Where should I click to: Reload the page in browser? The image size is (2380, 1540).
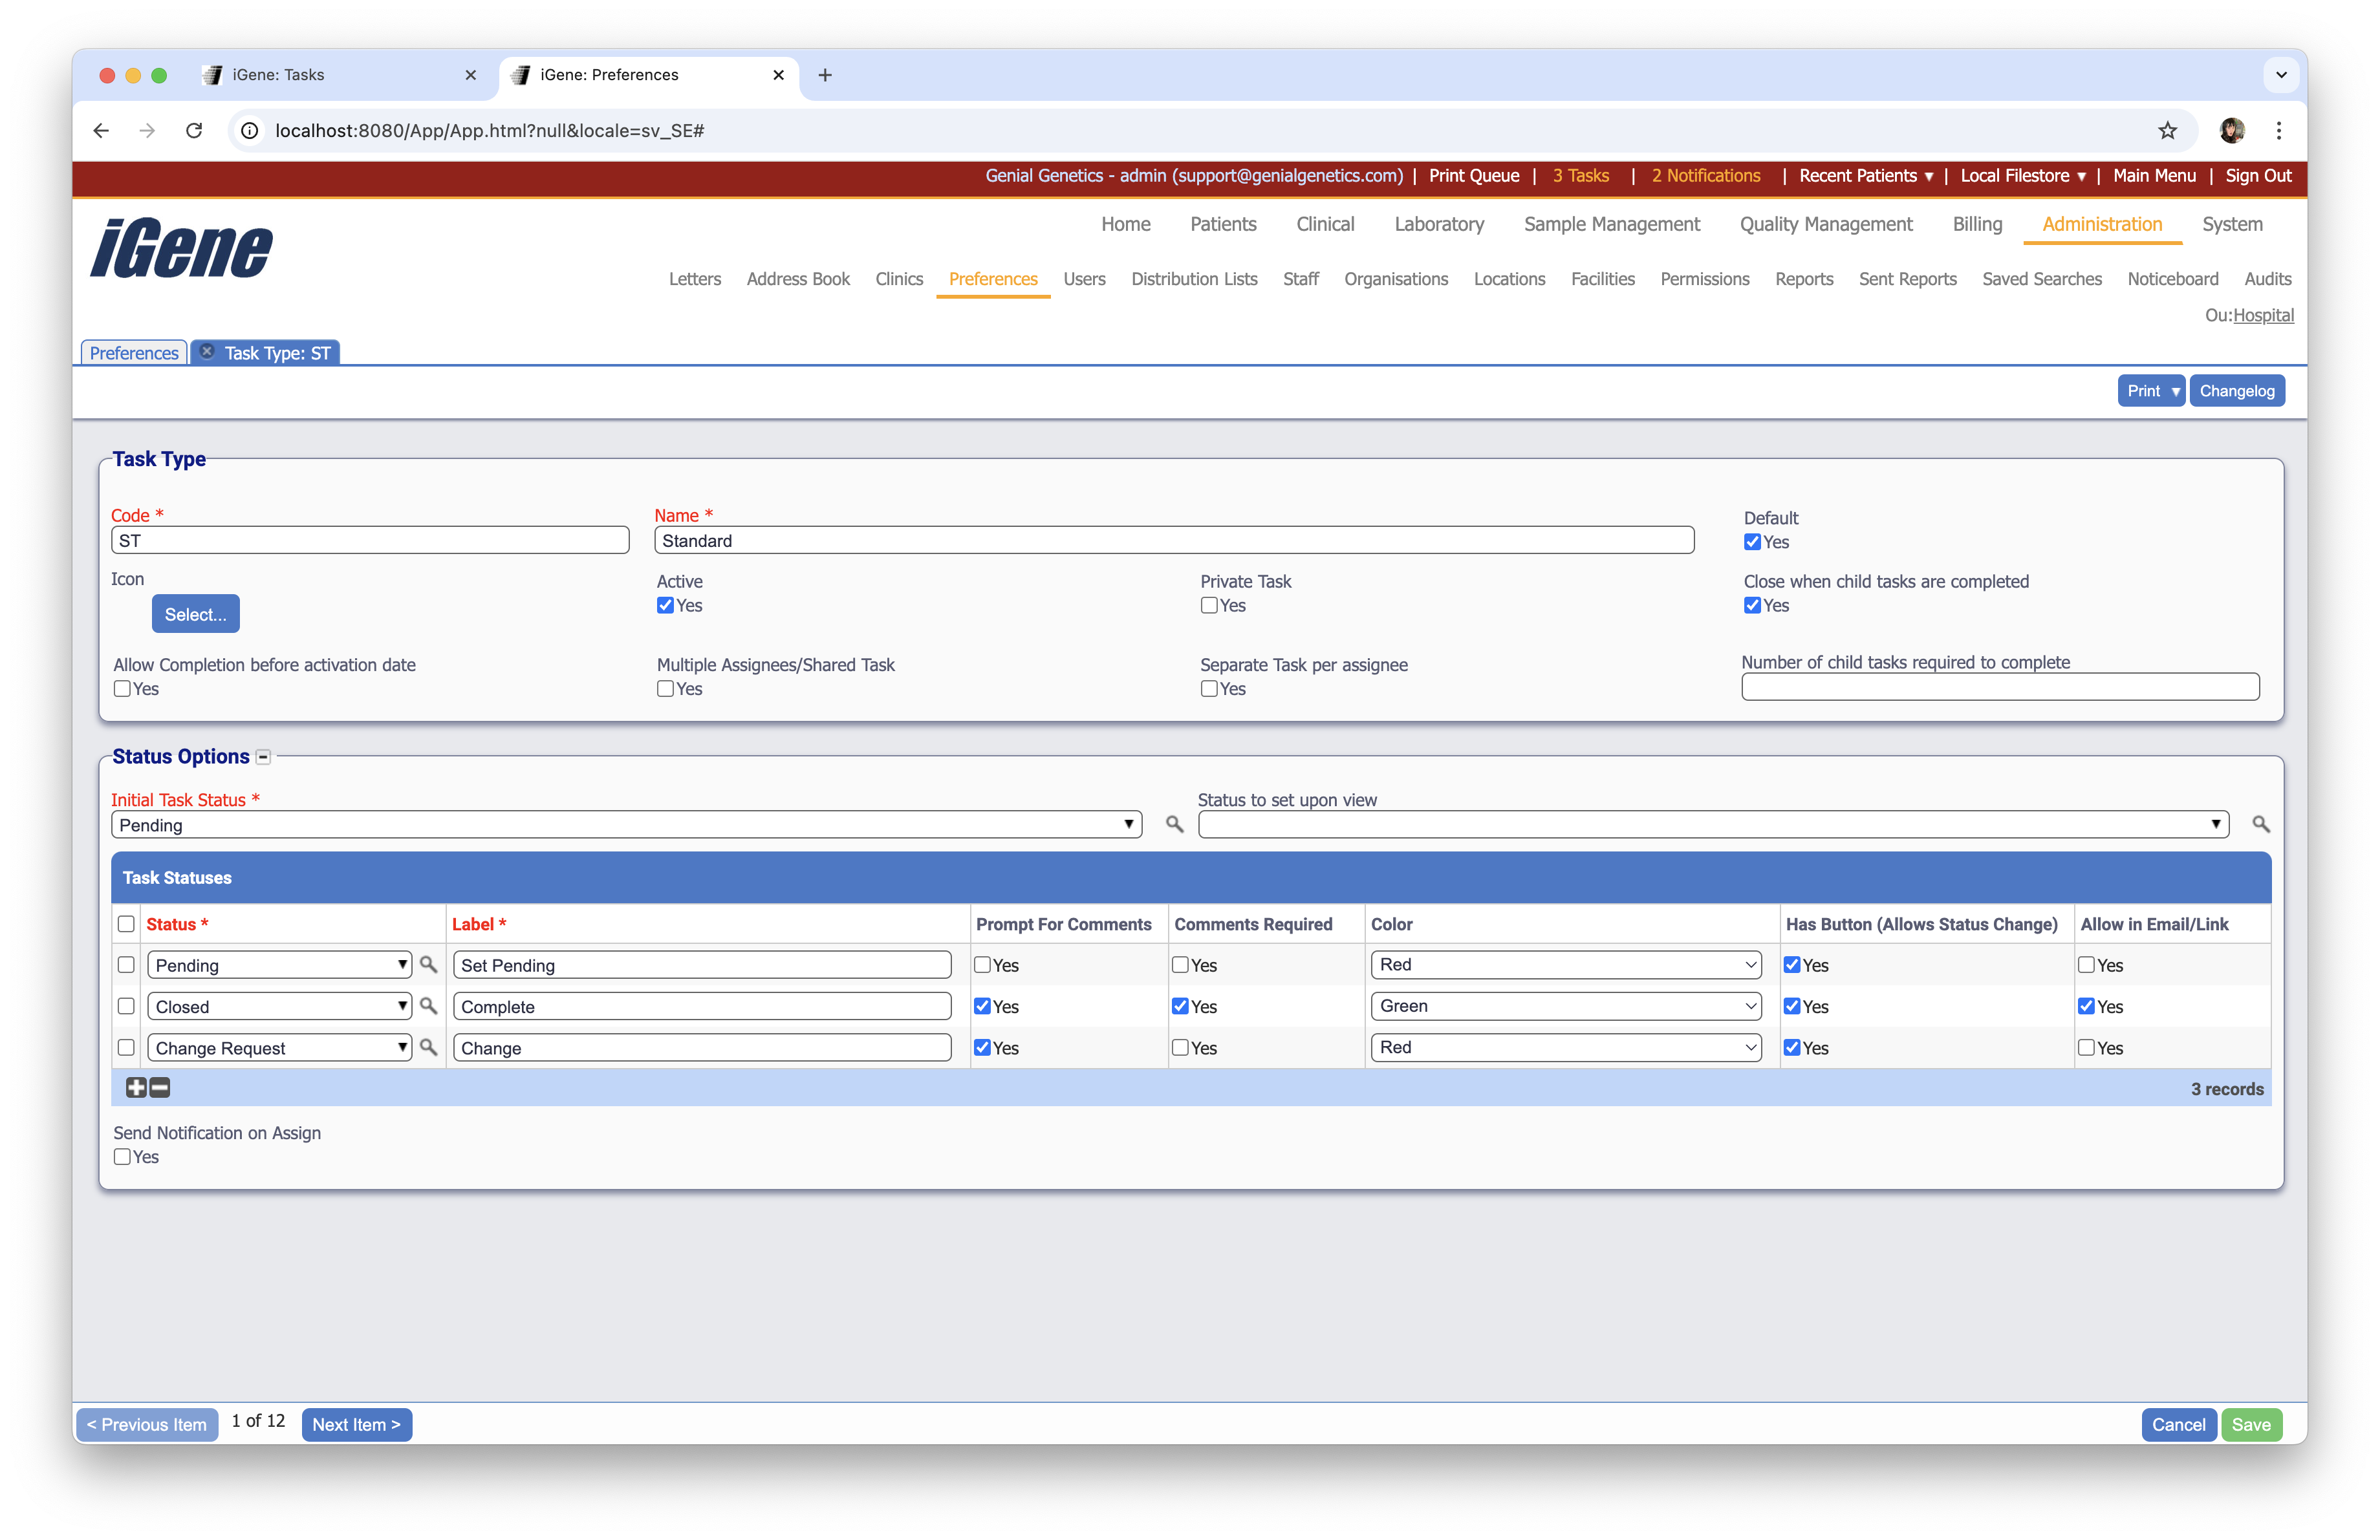click(x=194, y=131)
